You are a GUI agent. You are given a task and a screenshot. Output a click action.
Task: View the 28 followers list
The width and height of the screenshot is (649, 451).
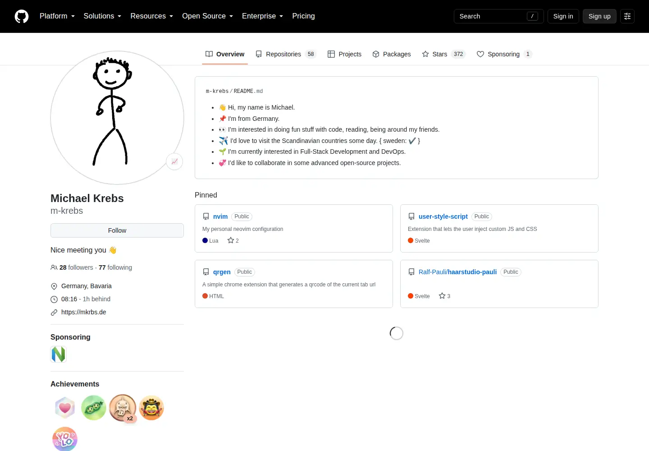(x=76, y=267)
